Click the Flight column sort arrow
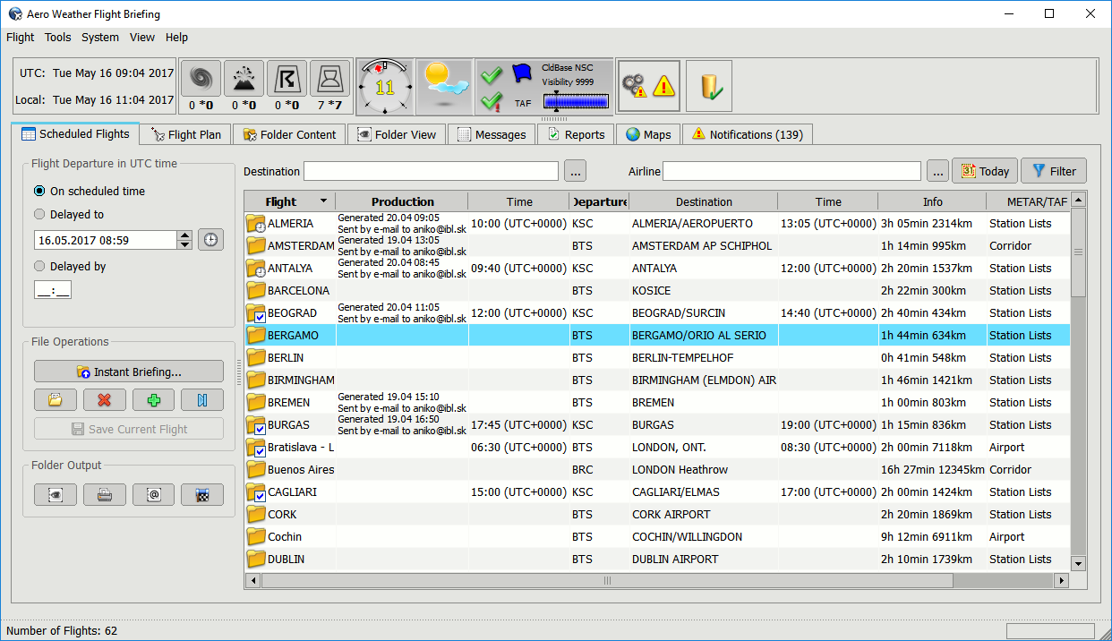1112x641 pixels. [x=323, y=201]
